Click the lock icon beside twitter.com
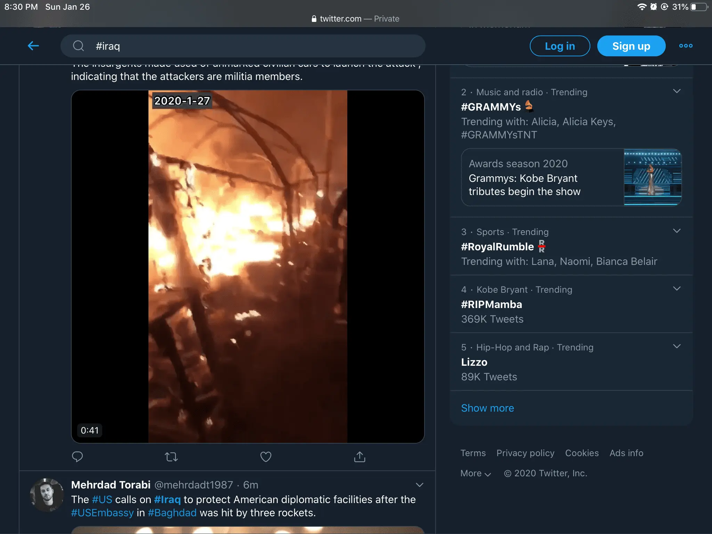Viewport: 712px width, 534px height. pyautogui.click(x=314, y=19)
